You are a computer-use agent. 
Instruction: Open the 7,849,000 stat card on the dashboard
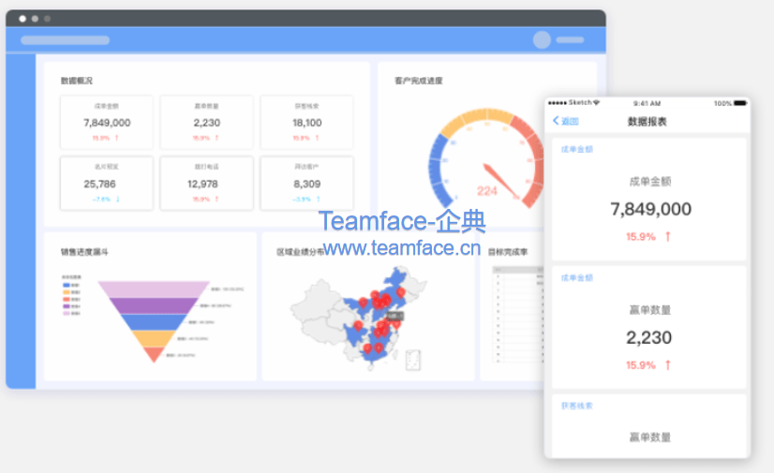coord(107,122)
